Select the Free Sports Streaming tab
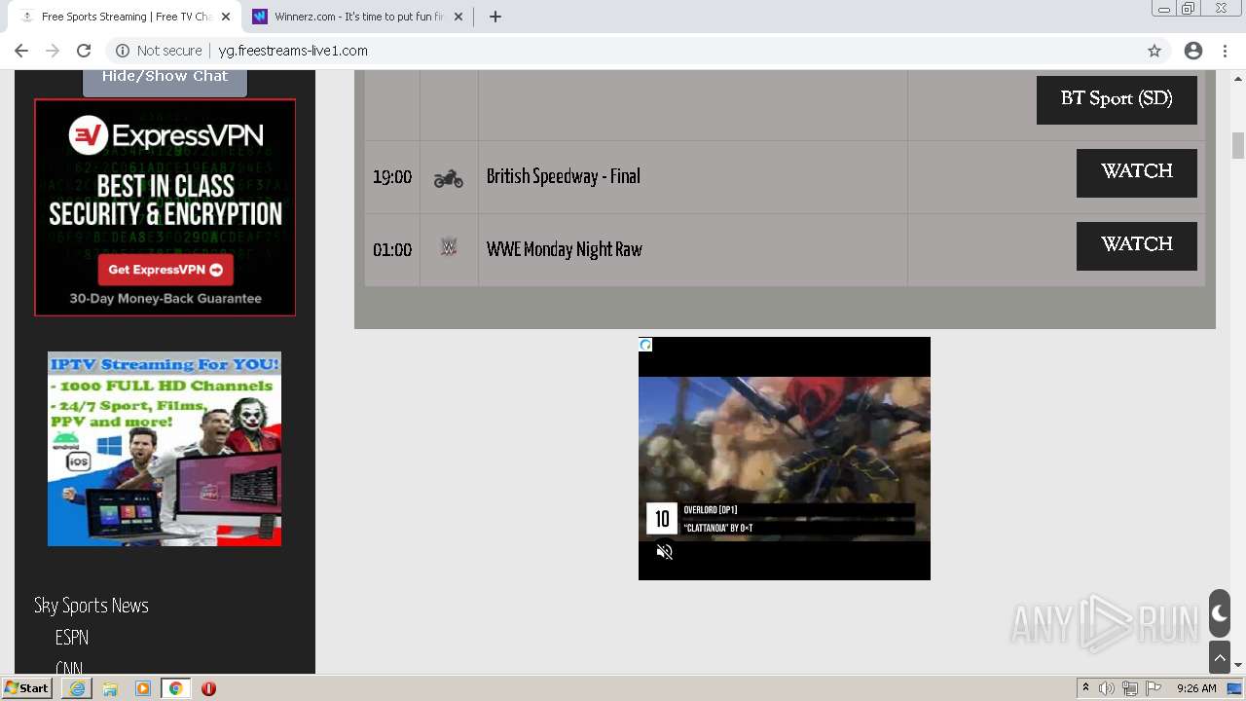This screenshot has height=701, width=1246. [127, 17]
